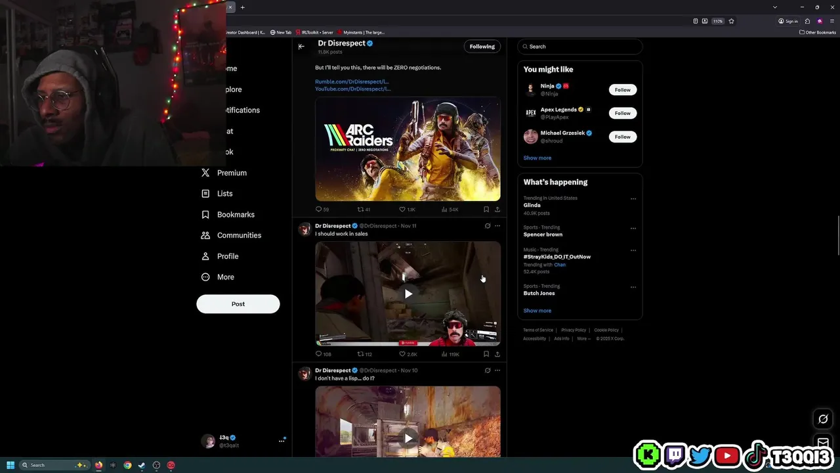Image resolution: width=840 pixels, height=473 pixels.
Task: Open the ARC Raiders promotional image
Action: (x=408, y=149)
